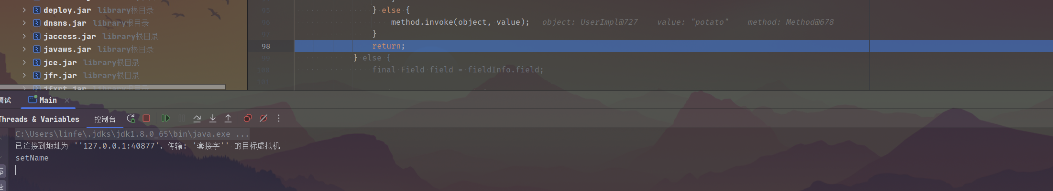The image size is (1053, 191).
Task: Toggle soft-wrap in console output
Action: 2,171
